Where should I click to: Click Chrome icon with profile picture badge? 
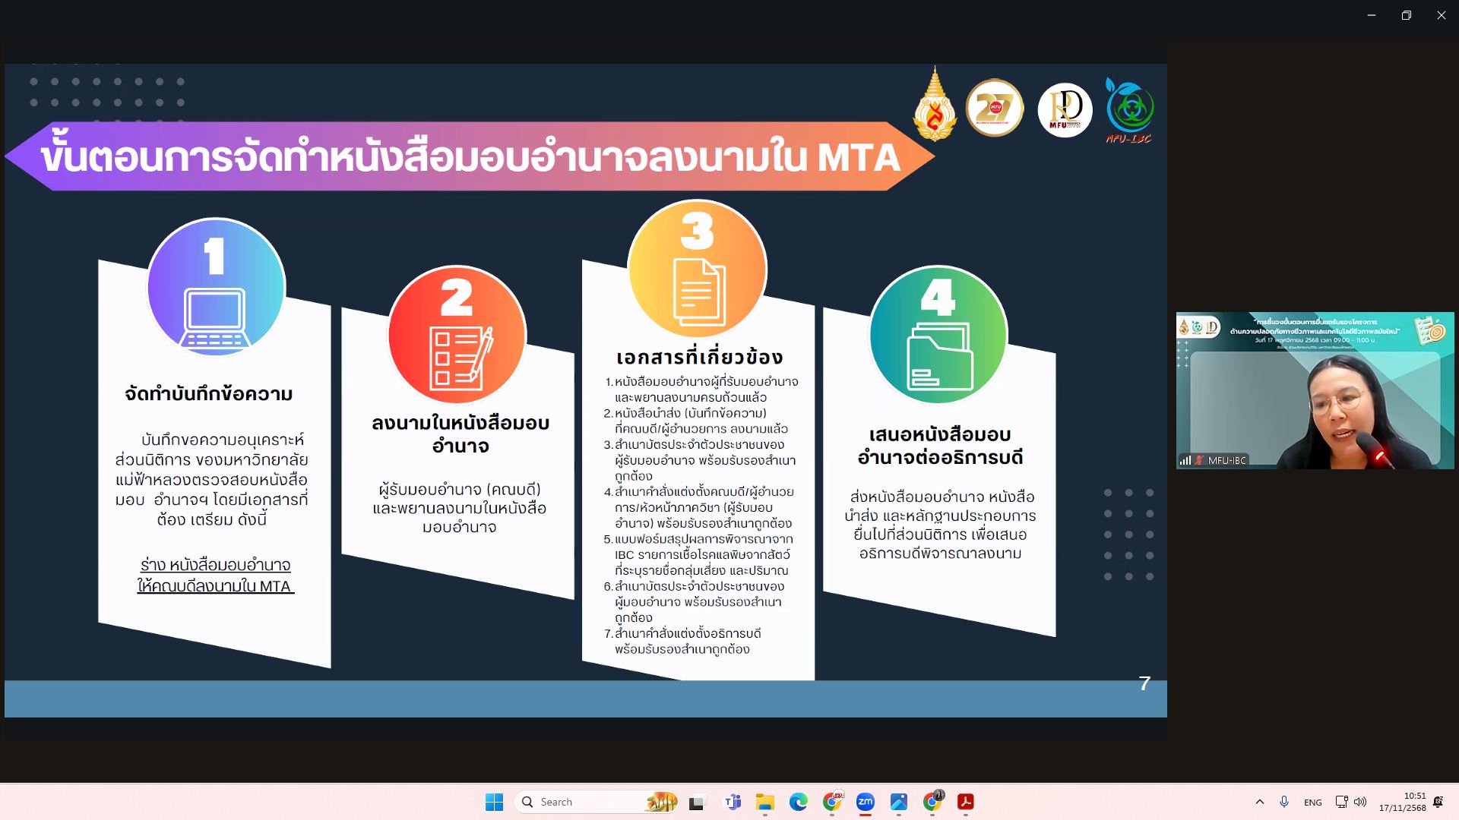[932, 802]
